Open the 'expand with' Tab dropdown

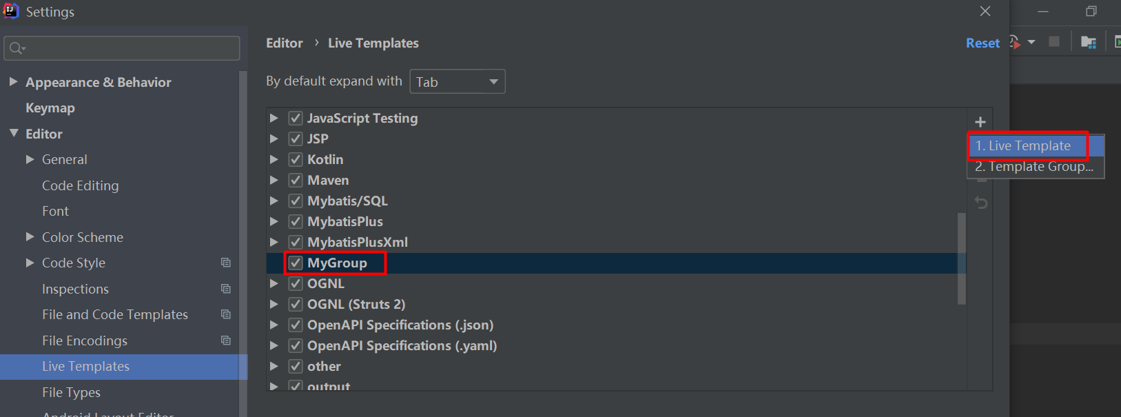pyautogui.click(x=457, y=82)
